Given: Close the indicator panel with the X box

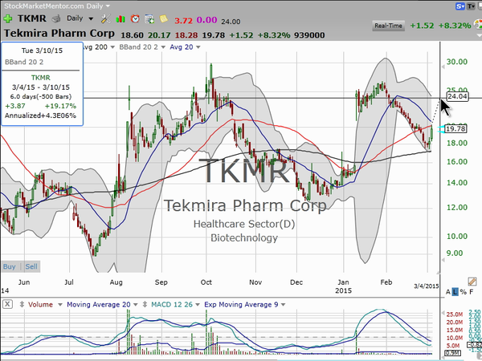Looking at the screenshot, I should (8, 304).
